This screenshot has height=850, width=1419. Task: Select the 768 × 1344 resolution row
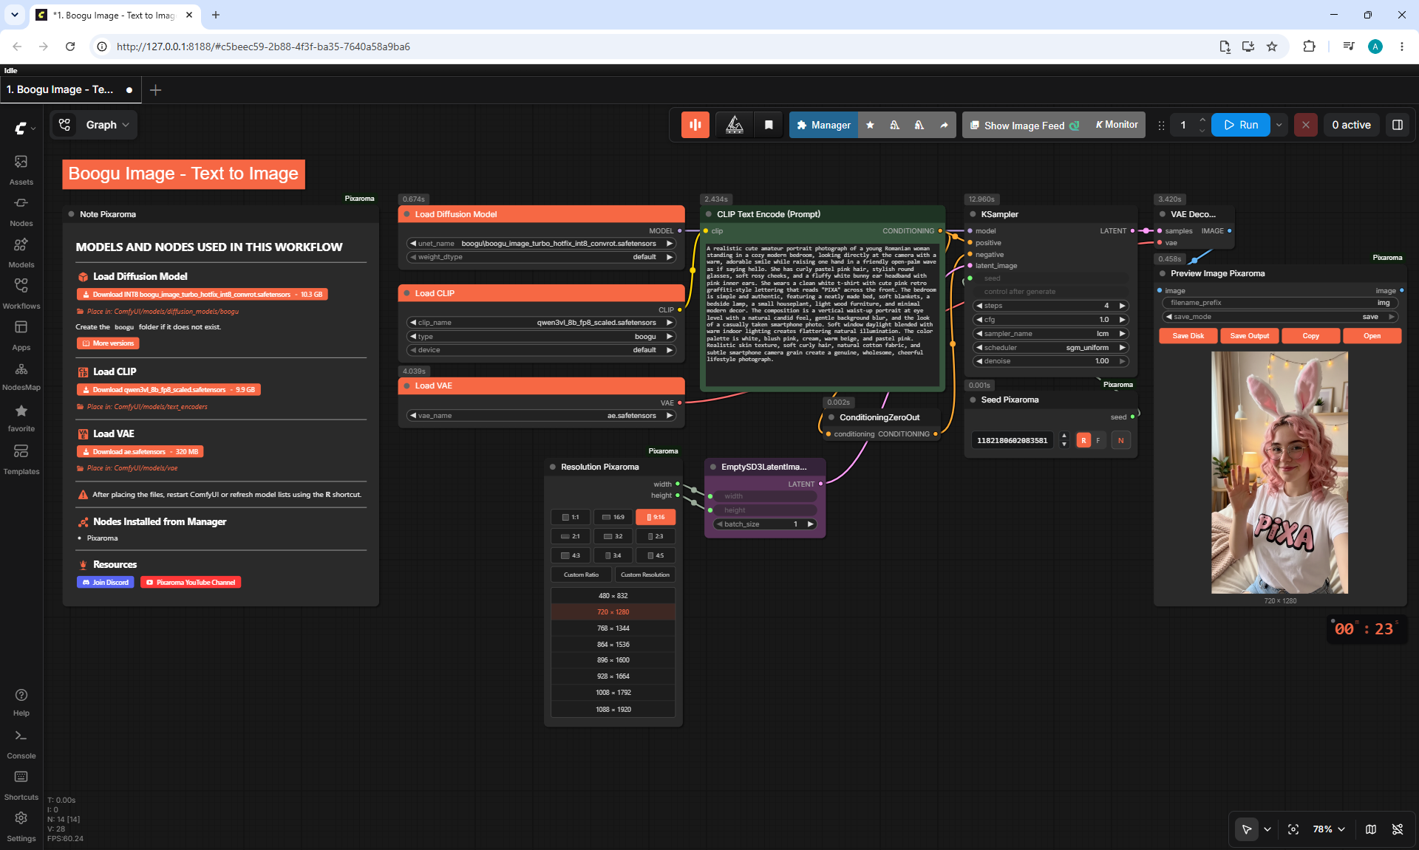click(x=613, y=628)
